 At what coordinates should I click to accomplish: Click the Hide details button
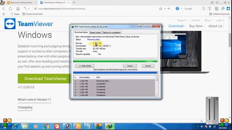pyautogui.click(x=85, y=66)
